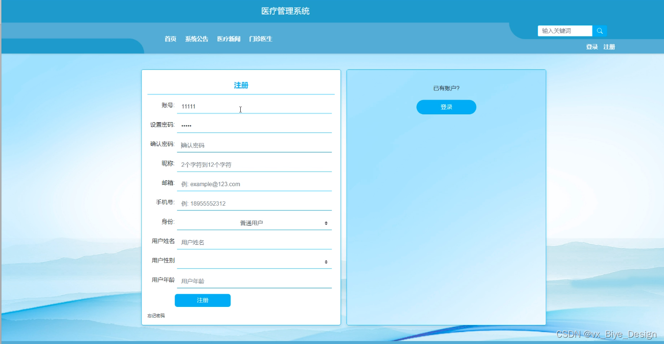This screenshot has width=664, height=344.
Task: Click the 账号 field label
Action: 168,105
